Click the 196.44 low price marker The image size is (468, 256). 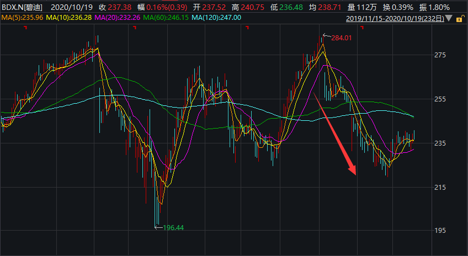click(173, 227)
